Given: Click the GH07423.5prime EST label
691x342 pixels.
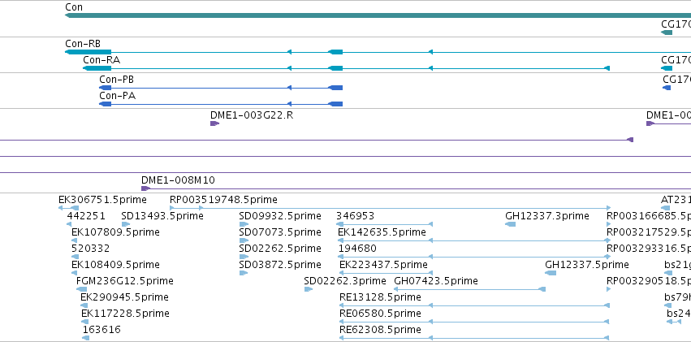Looking at the screenshot, I should tap(436, 281).
